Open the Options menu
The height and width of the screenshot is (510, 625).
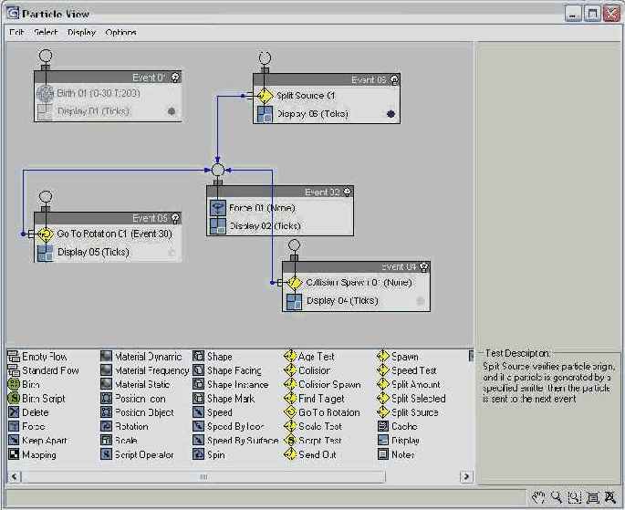click(x=120, y=32)
